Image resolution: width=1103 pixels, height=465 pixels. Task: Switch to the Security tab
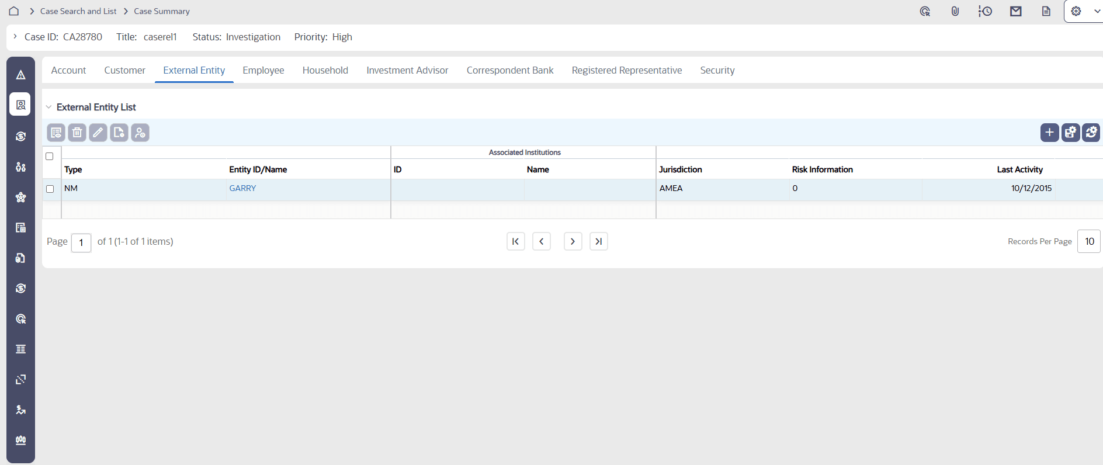coord(717,70)
